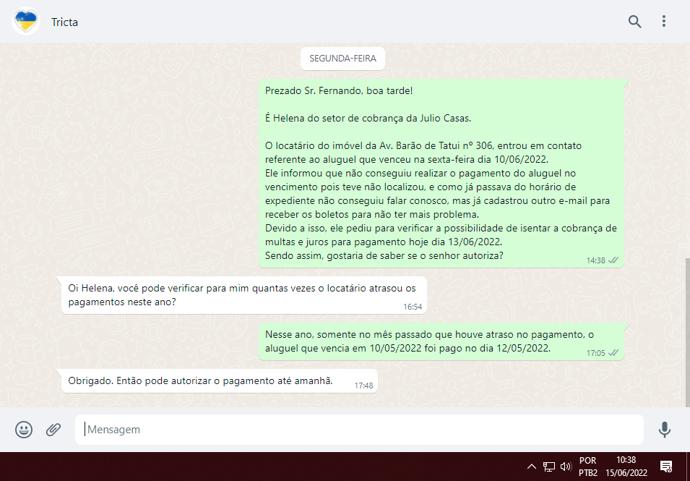
Task: Focus the Mensagem input field
Action: 359,430
